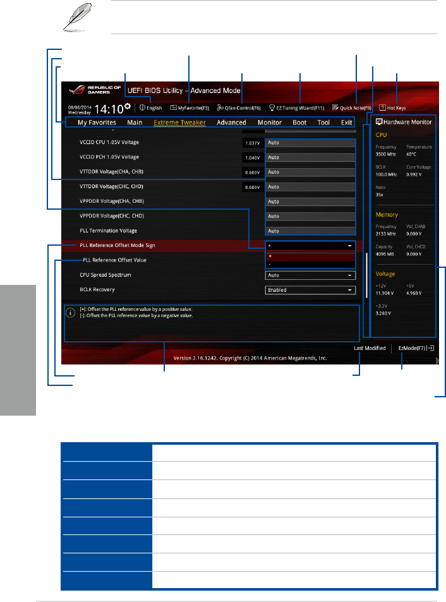Viewport: 446px width, 602px height.
Task: Choose the + option in the open list
Action: tap(310, 256)
